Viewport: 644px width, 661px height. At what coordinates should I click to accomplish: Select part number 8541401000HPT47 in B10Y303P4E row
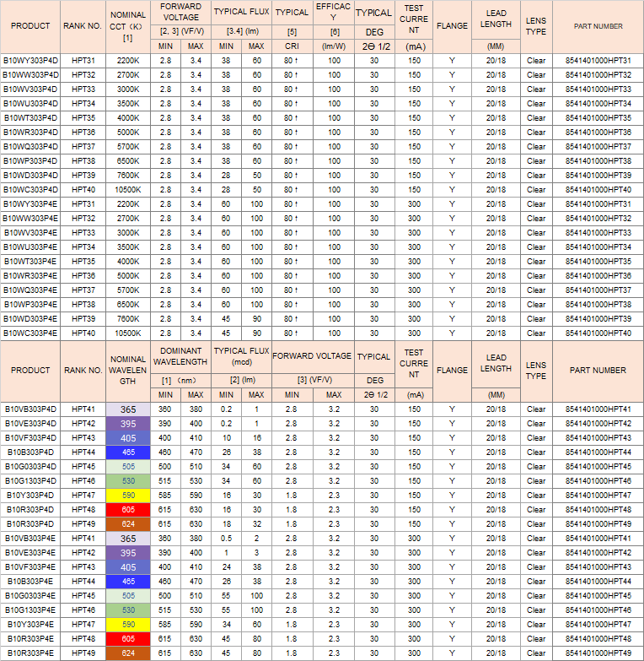pyautogui.click(x=598, y=625)
